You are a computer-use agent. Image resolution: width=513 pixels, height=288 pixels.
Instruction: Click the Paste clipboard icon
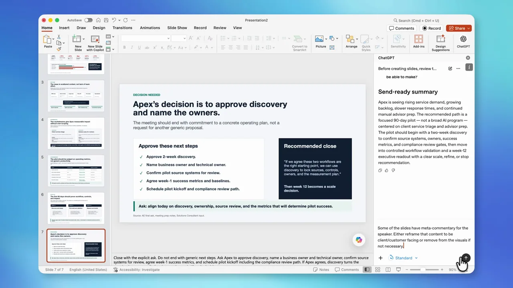click(x=47, y=39)
